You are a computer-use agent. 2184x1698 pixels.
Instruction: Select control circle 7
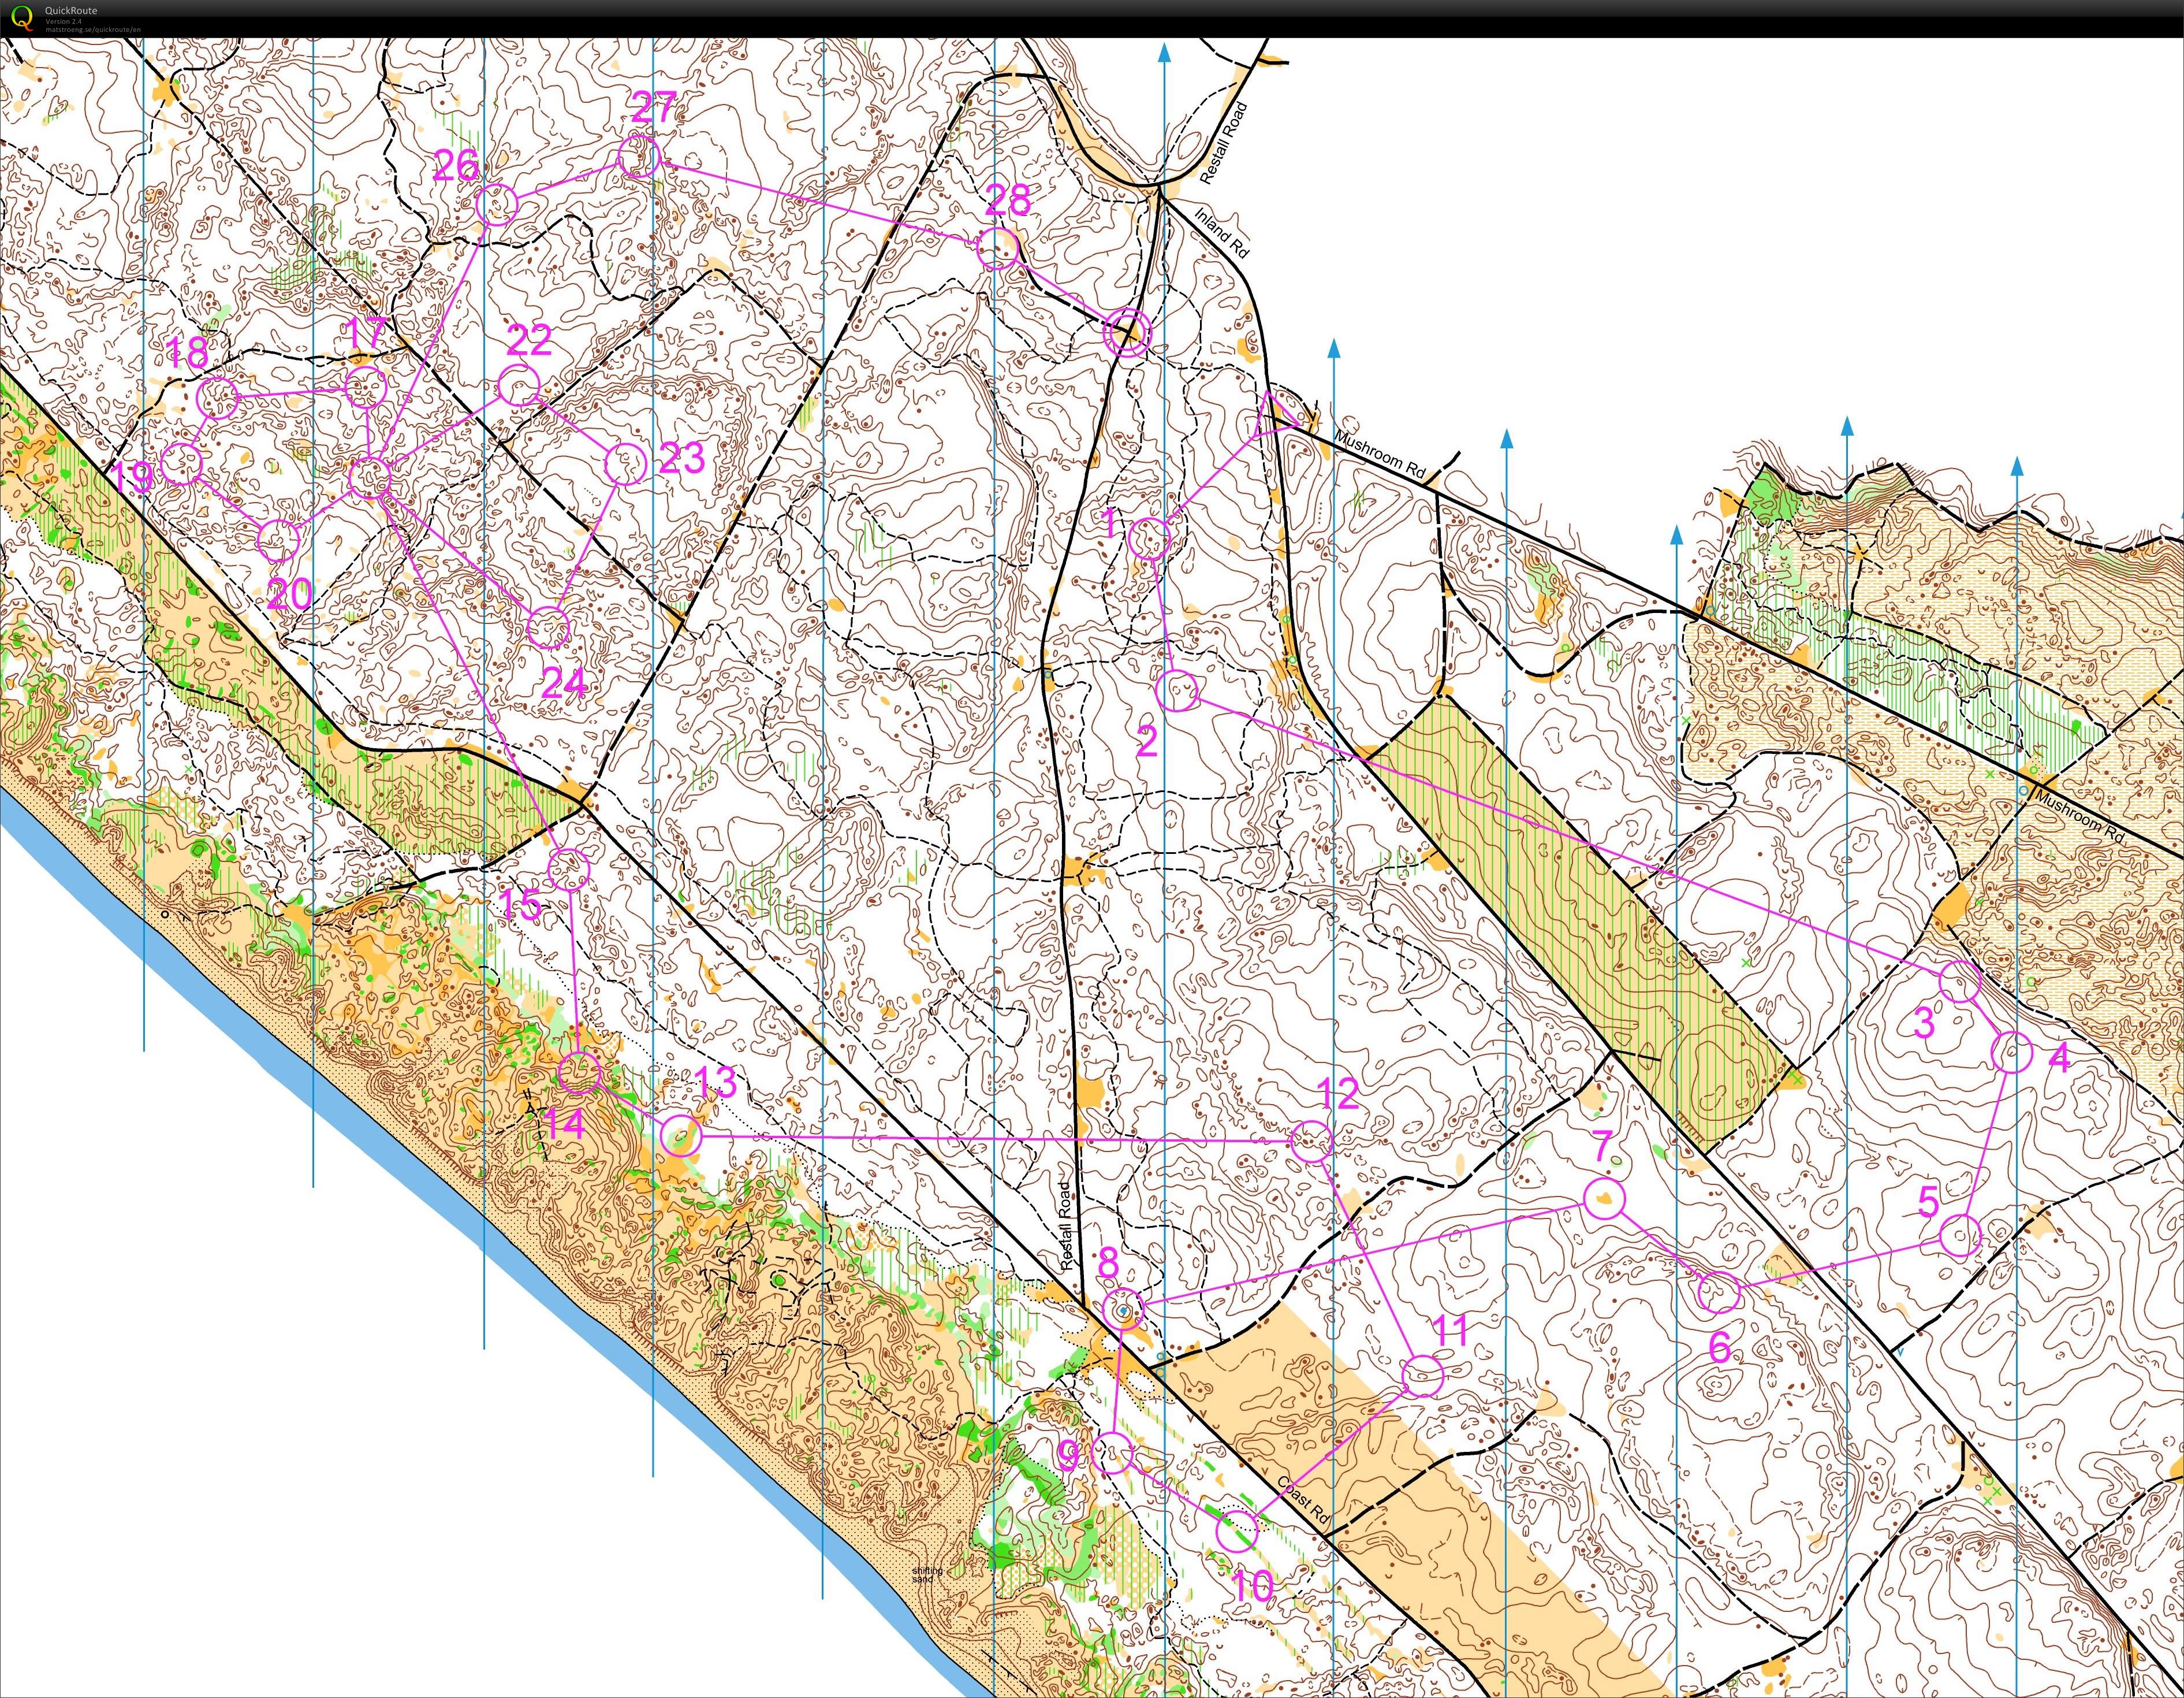tap(1604, 1199)
